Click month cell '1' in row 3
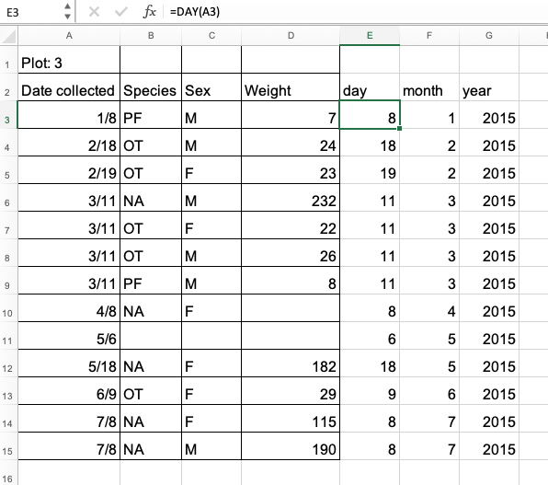Viewport: 548px width, 485px height. [x=429, y=115]
